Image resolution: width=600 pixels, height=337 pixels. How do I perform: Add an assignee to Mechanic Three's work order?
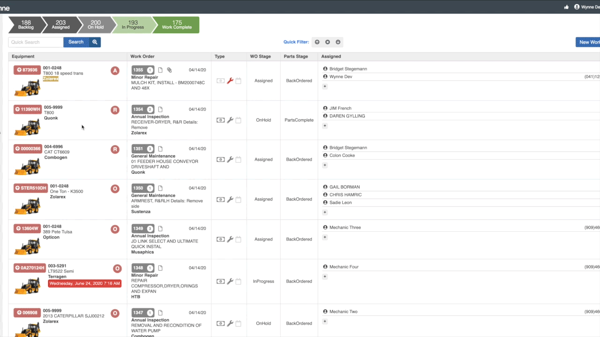tap(324, 237)
